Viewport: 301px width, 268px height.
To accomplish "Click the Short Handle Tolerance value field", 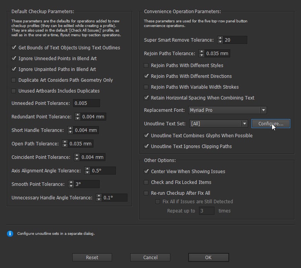I will tap(86, 130).
